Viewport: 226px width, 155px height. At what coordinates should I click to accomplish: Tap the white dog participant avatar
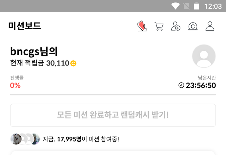point(16,139)
